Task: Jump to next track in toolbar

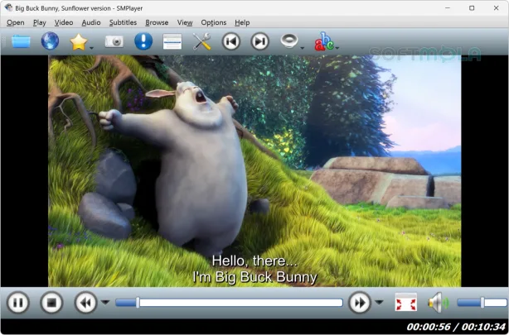Action: [x=260, y=41]
